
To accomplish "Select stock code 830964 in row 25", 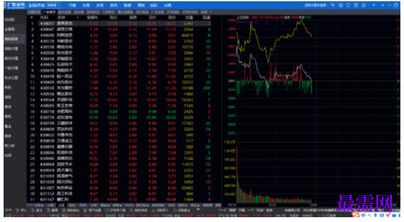I will click(47, 164).
